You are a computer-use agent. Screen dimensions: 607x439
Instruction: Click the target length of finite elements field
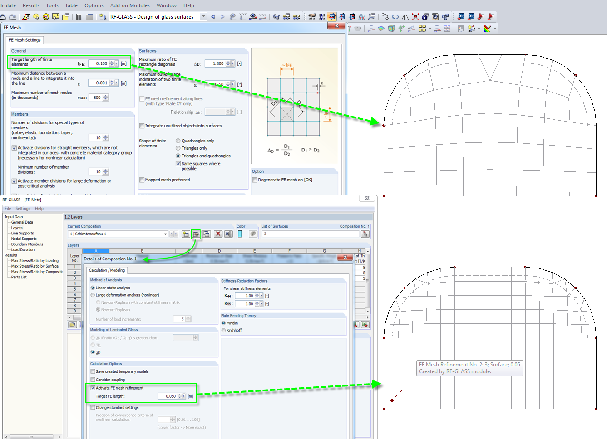coord(99,64)
